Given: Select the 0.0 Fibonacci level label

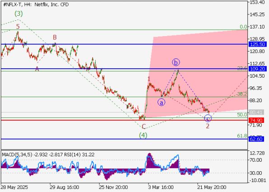Looking at the screenshot, I should [x=244, y=27].
